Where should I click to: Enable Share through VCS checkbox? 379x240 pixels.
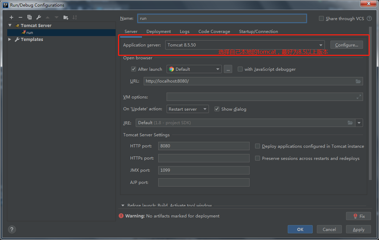coord(321,19)
